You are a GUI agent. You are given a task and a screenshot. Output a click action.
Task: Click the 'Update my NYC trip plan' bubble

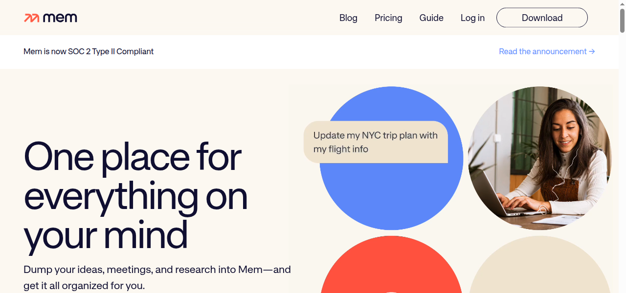pos(376,142)
